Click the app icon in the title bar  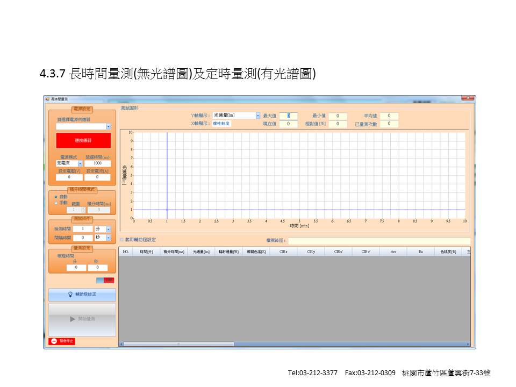(47, 99)
